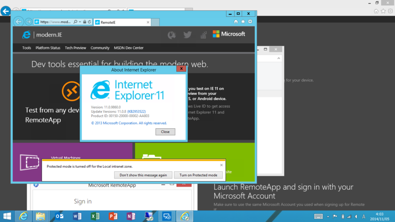Launch PowerPoint from taskbar

tap(113, 216)
